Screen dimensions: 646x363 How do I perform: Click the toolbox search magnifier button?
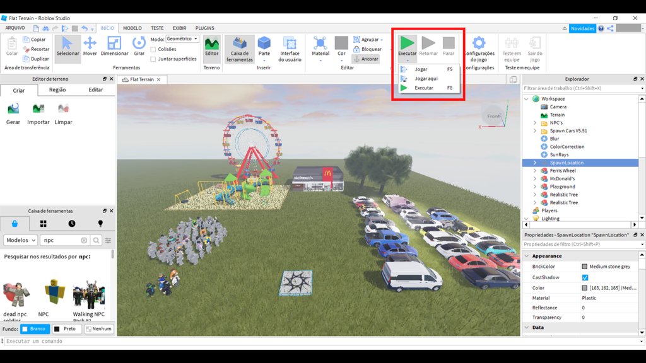[96, 240]
